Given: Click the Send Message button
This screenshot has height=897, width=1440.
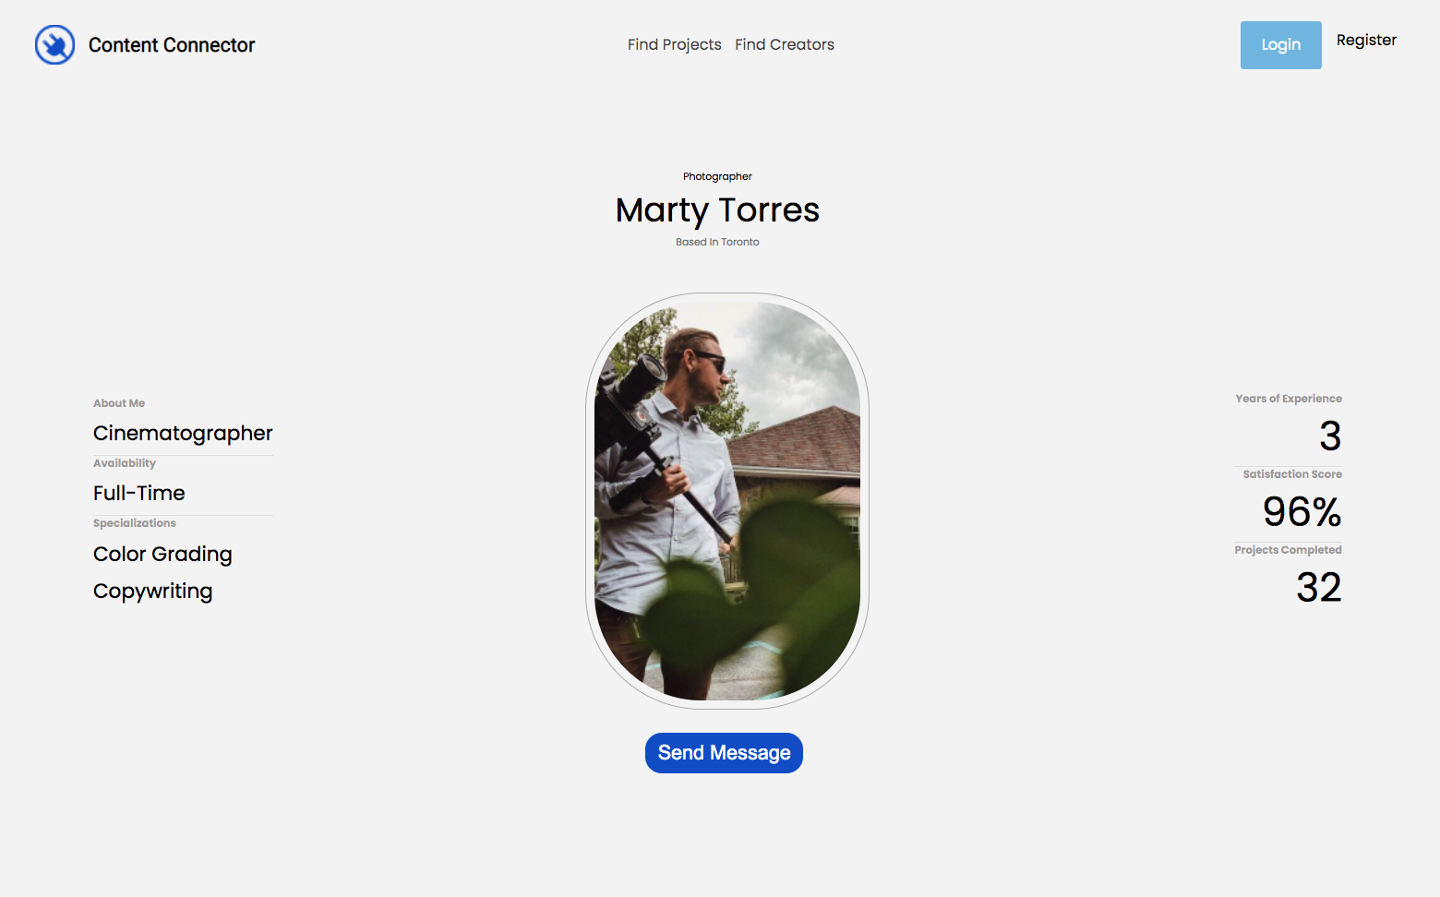Looking at the screenshot, I should tap(724, 753).
